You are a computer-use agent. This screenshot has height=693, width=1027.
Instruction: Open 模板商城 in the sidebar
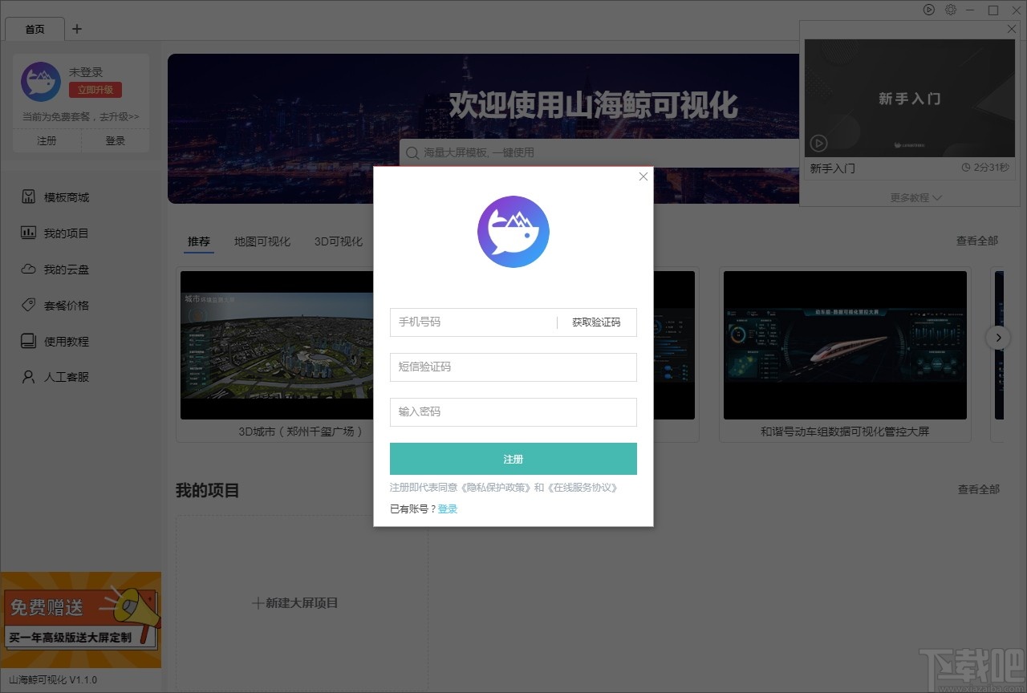pos(67,197)
